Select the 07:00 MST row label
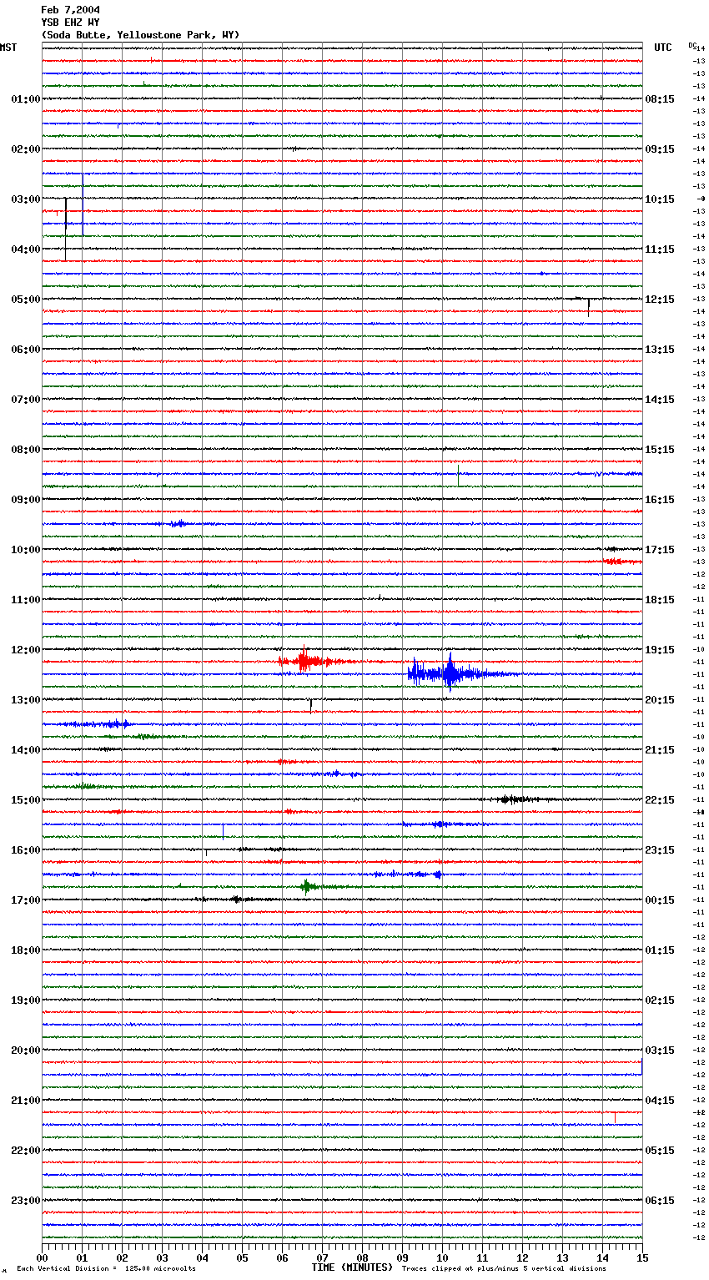The image size is (709, 1280). coord(25,400)
